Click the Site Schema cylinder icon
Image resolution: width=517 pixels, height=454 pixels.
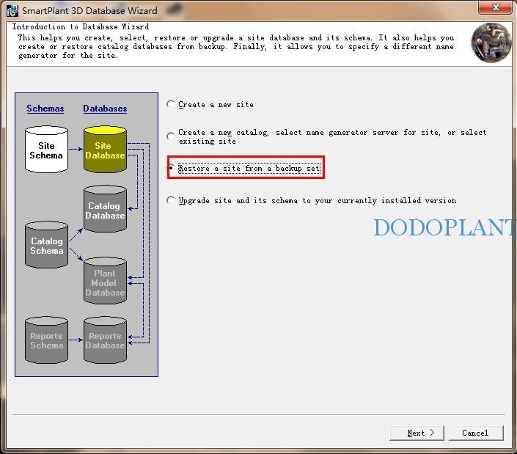(46, 150)
